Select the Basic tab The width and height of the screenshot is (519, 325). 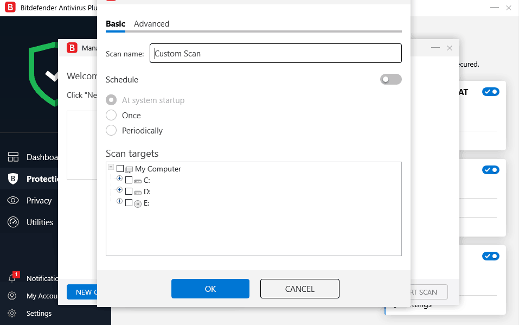pos(115,24)
